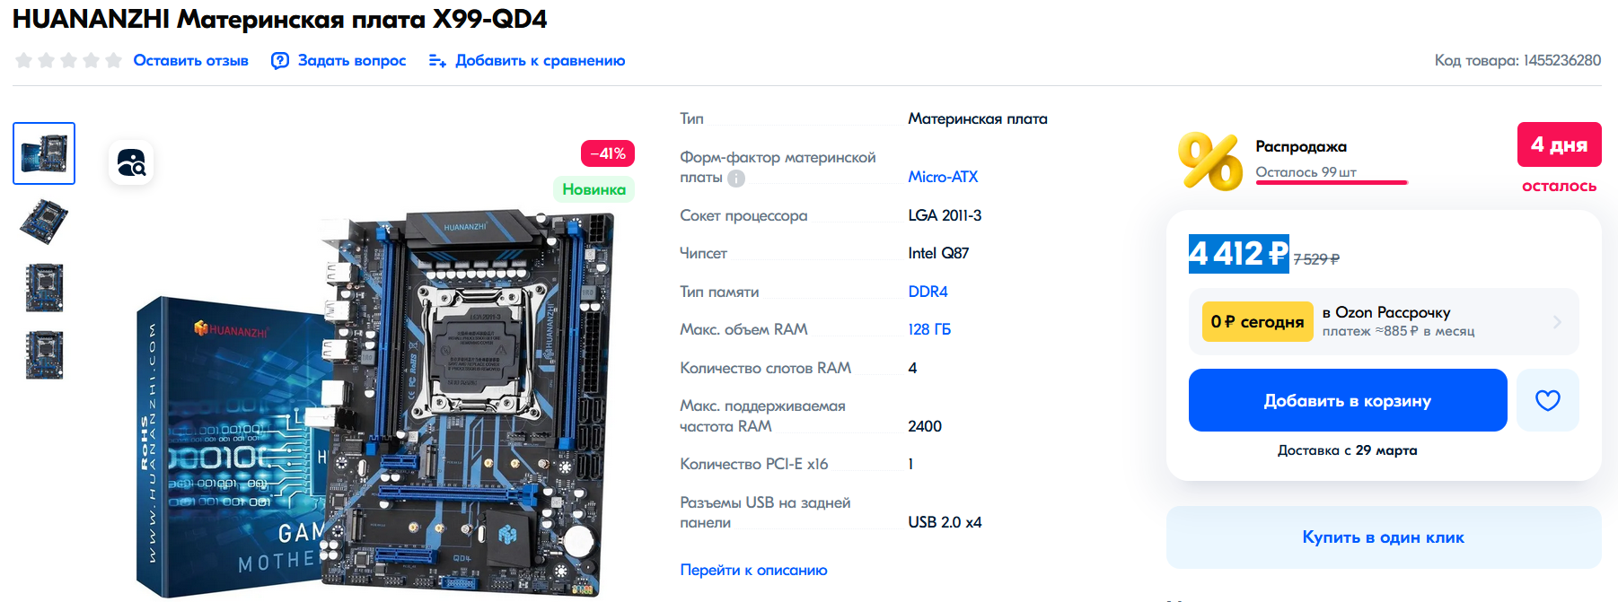Select the third motherboard thumbnail
The image size is (1618, 602).
click(44, 288)
